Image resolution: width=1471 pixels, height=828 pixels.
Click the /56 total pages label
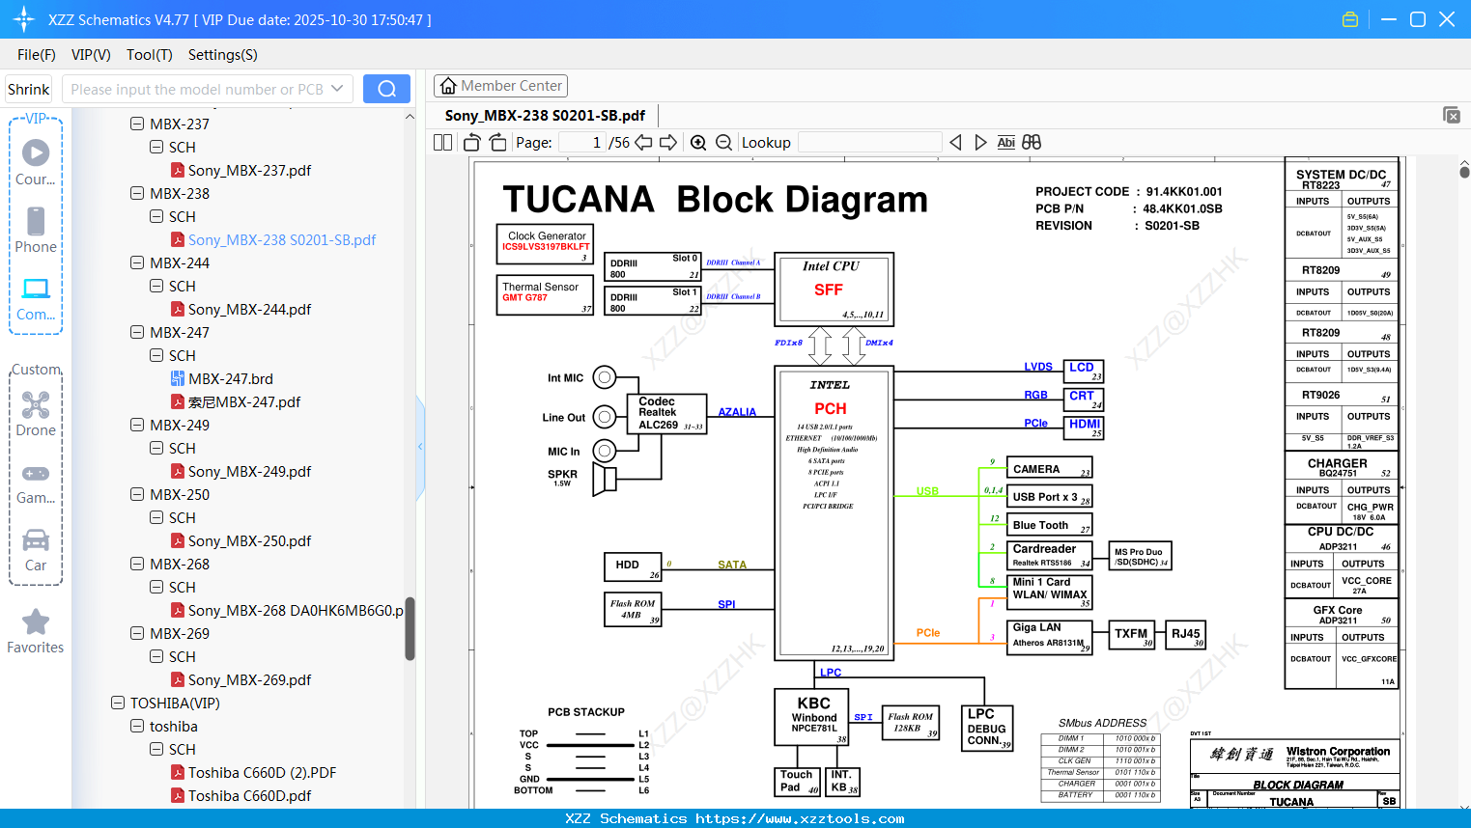(x=619, y=143)
